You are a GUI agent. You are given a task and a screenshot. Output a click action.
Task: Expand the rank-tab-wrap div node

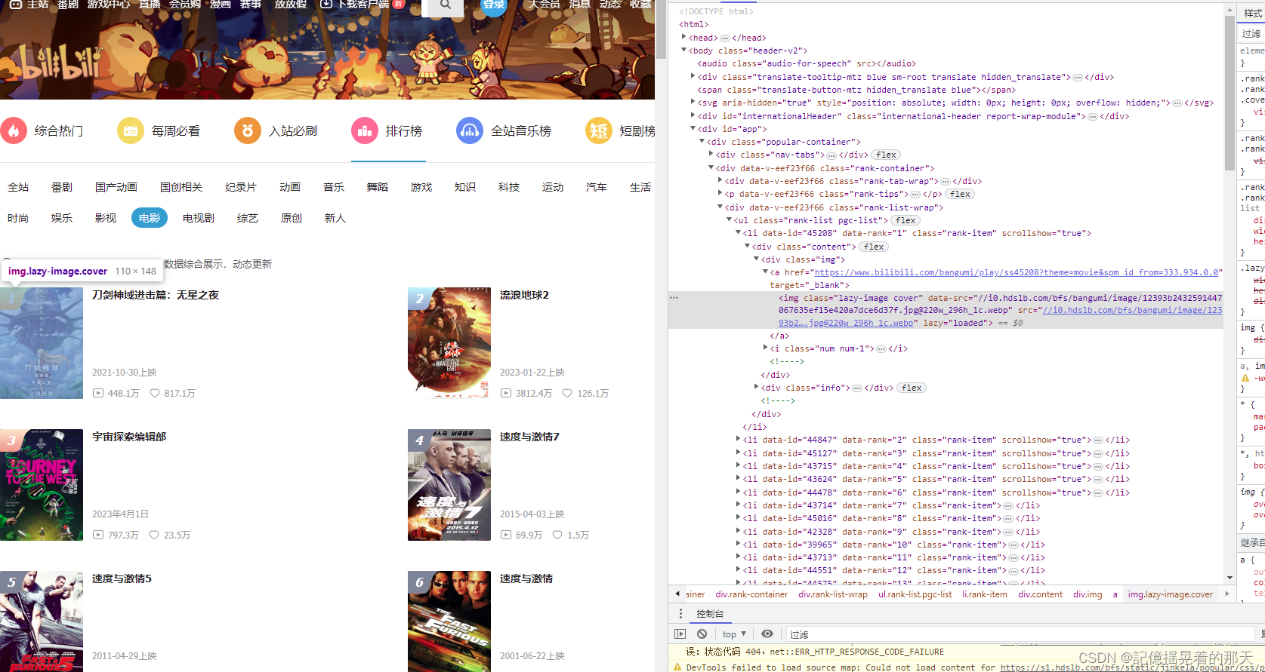pos(720,180)
